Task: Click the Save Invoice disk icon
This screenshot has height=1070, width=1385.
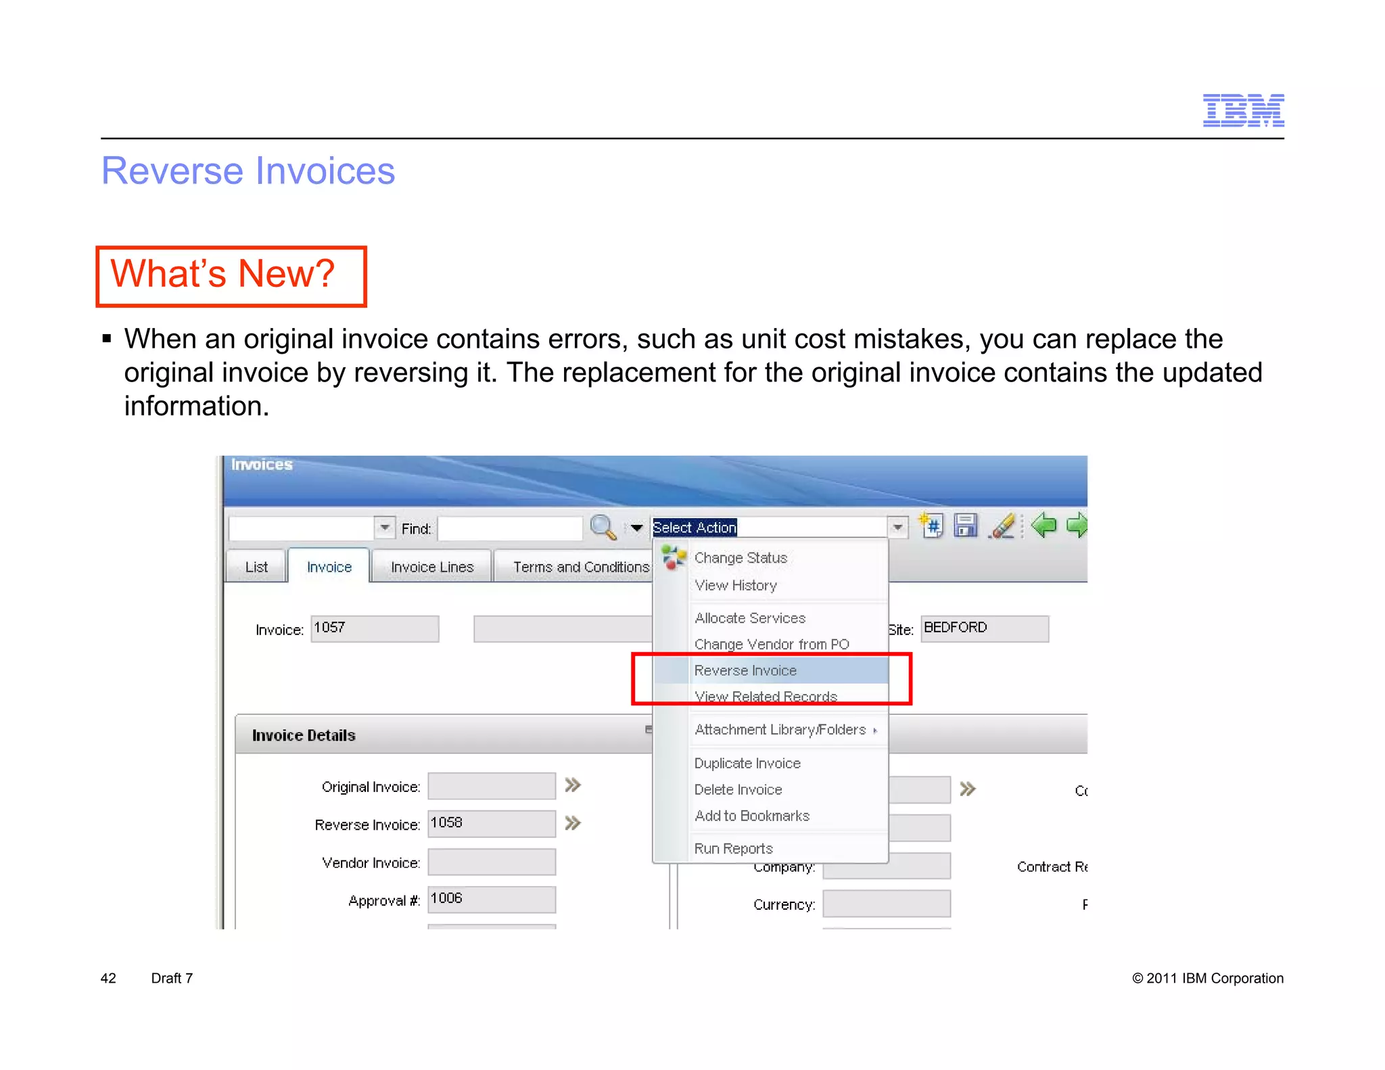Action: [x=965, y=526]
